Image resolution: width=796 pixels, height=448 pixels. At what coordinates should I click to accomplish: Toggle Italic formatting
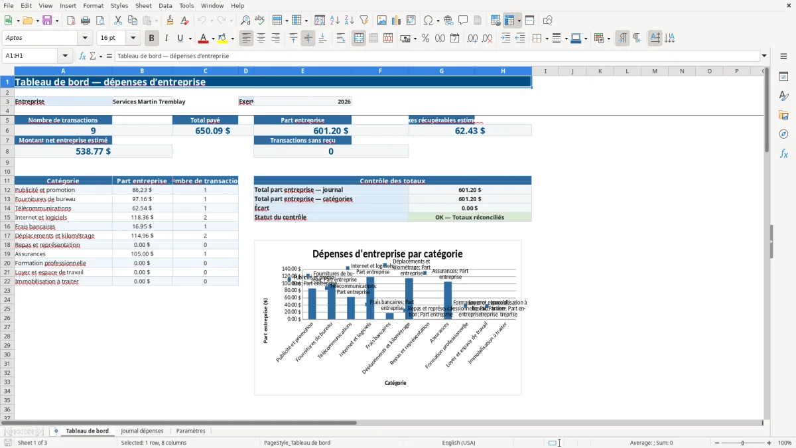166,38
